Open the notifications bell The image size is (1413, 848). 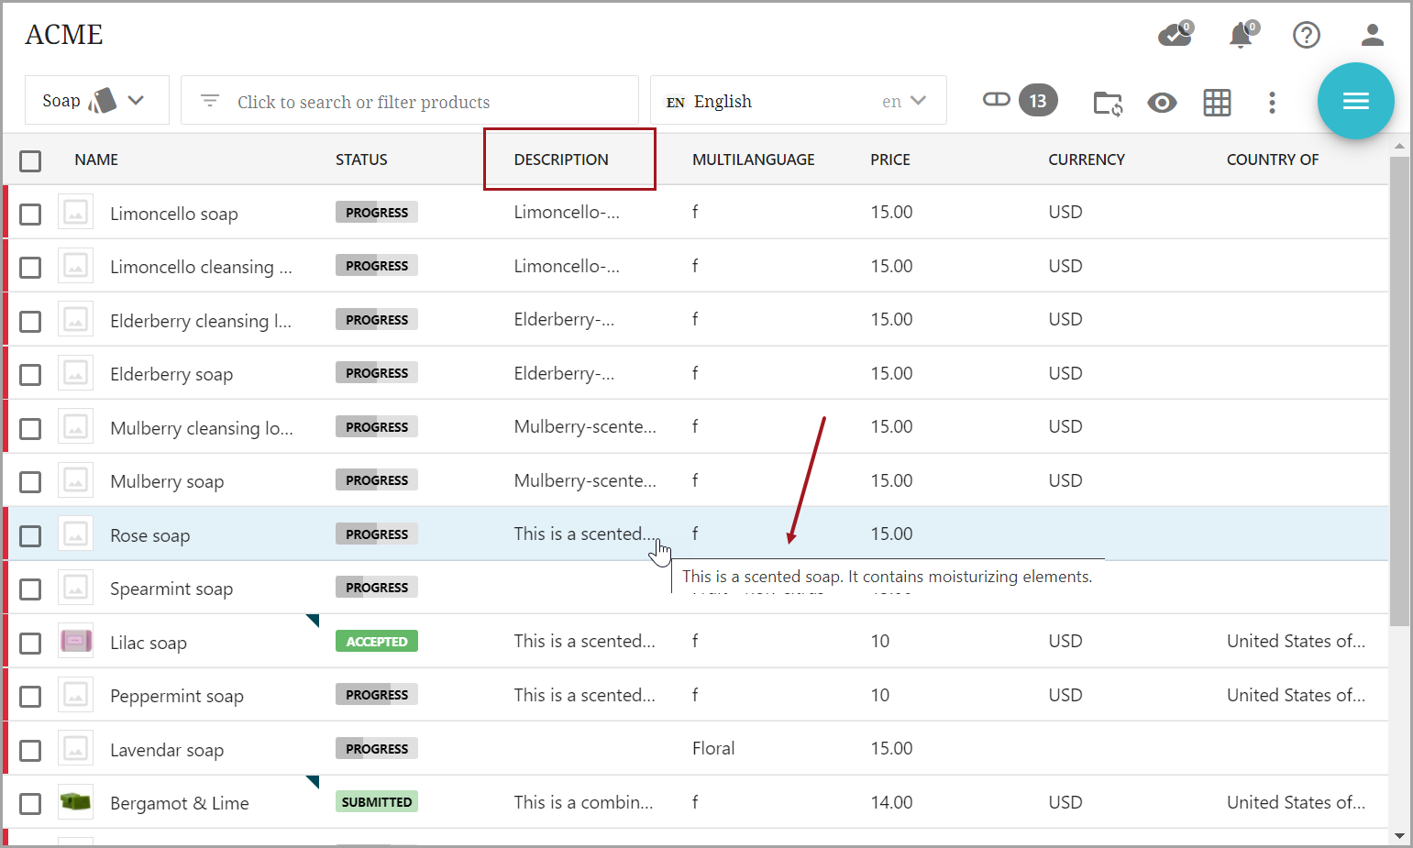click(x=1241, y=35)
